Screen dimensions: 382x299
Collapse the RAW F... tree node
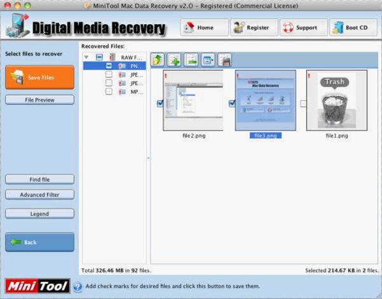pyautogui.click(x=86, y=57)
